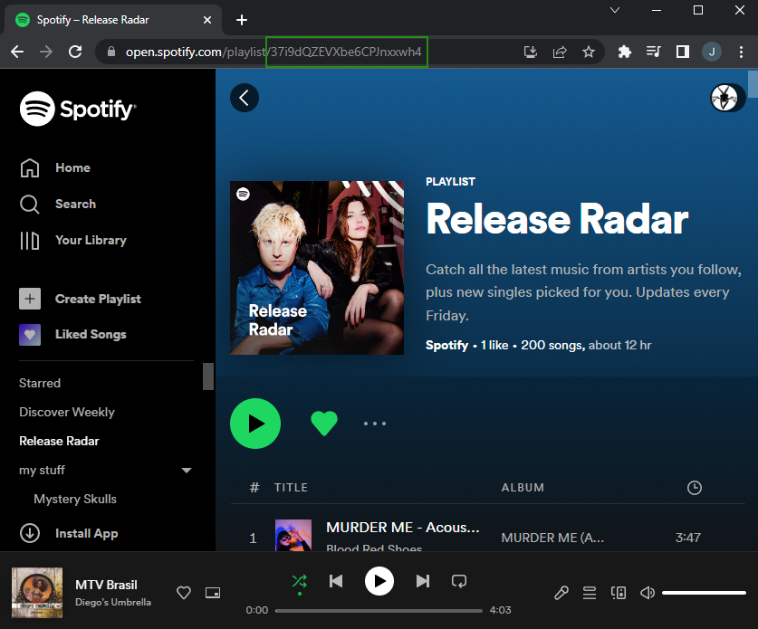This screenshot has width=758, height=629.
Task: Open browser media controls icon
Action: click(x=654, y=52)
